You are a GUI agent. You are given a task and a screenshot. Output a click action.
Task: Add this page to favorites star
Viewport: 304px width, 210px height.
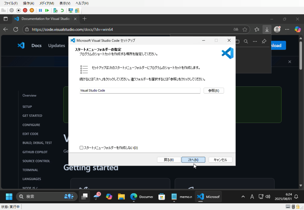245,29
